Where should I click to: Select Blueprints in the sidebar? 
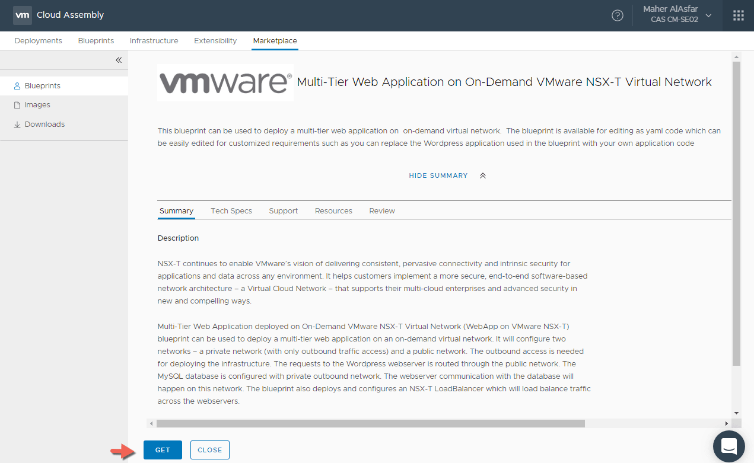(42, 86)
